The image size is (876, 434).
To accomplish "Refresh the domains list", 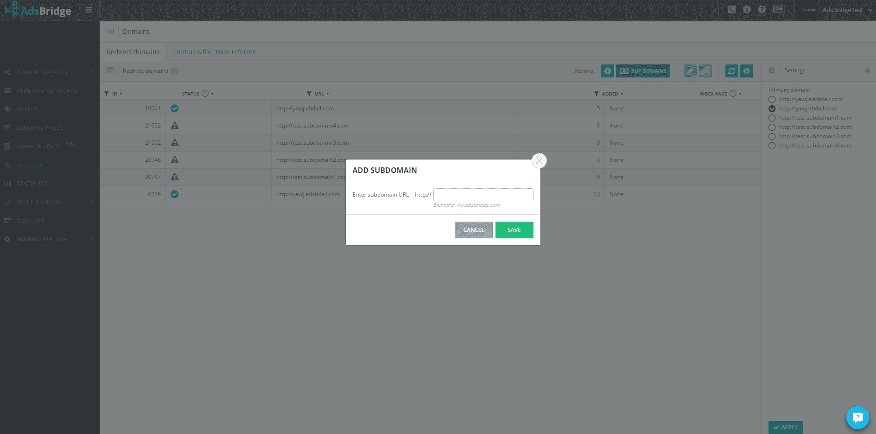I will (x=732, y=71).
